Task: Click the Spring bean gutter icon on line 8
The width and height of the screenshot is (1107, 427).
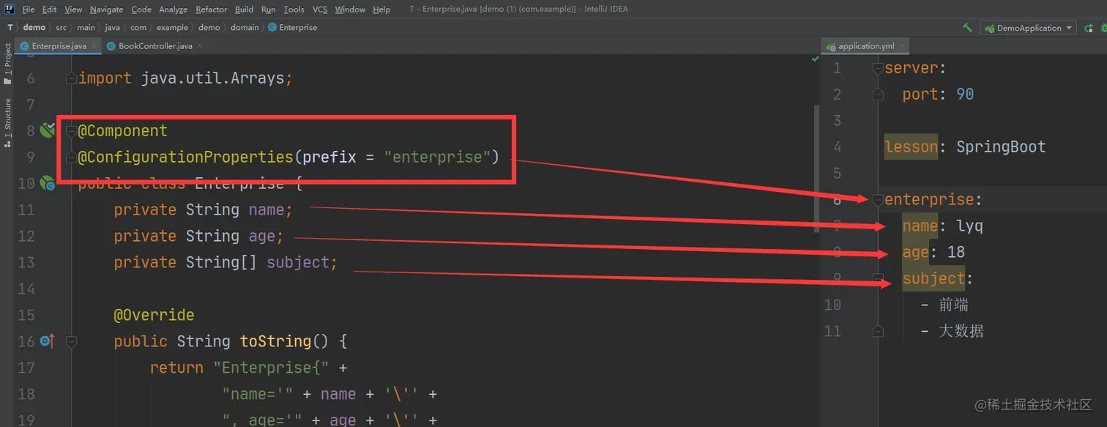Action: coord(48,130)
